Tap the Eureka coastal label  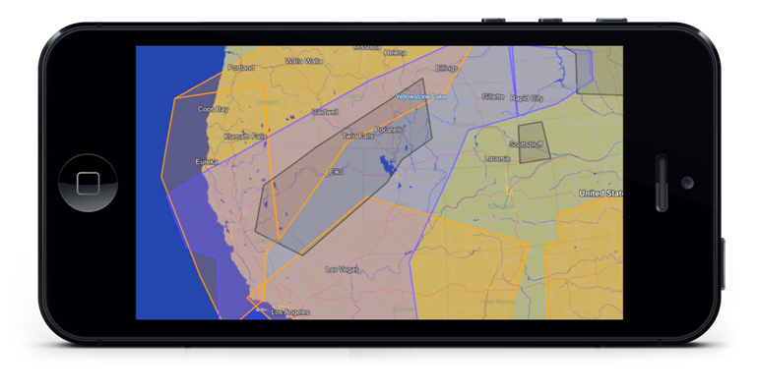207,161
